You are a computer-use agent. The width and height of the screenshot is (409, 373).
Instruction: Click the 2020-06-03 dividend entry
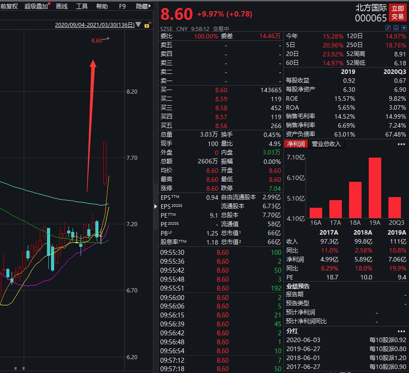(x=346, y=340)
